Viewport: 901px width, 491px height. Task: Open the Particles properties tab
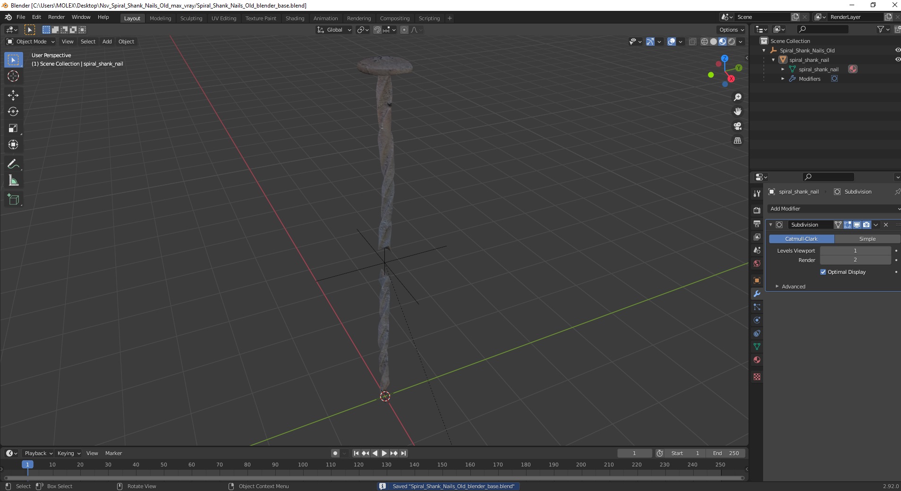click(757, 307)
